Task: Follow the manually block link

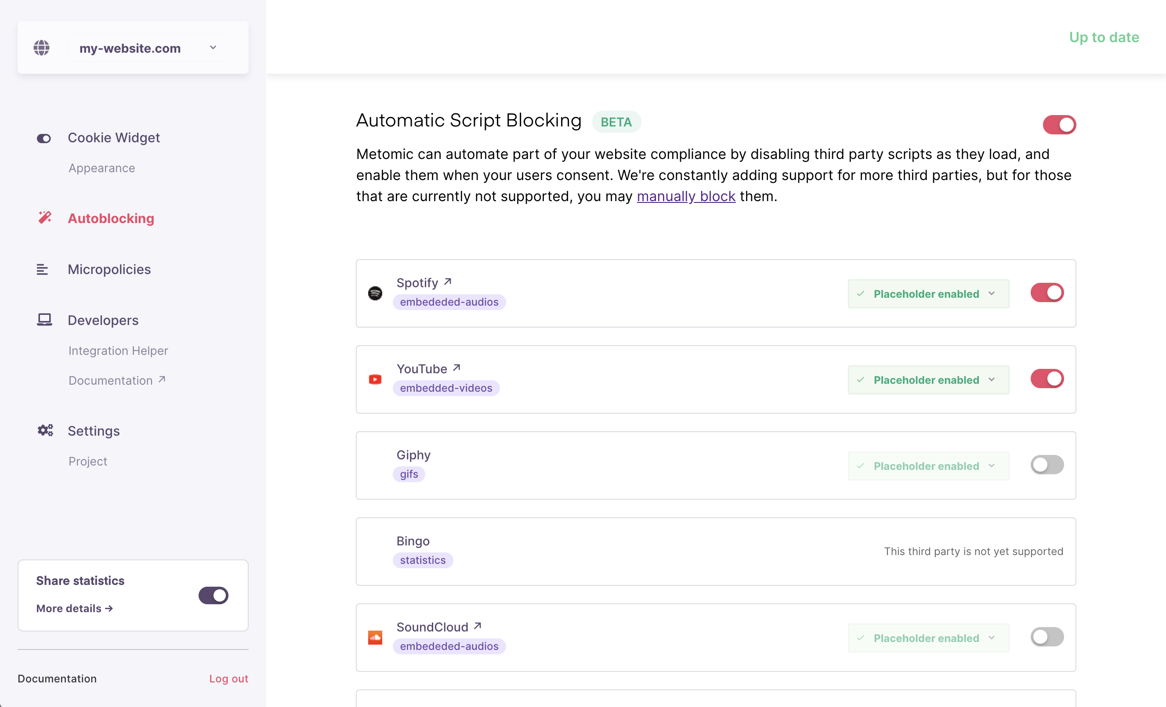Action: (686, 196)
